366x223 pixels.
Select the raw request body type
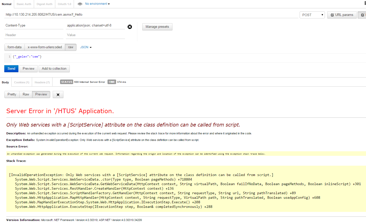tap(71, 47)
